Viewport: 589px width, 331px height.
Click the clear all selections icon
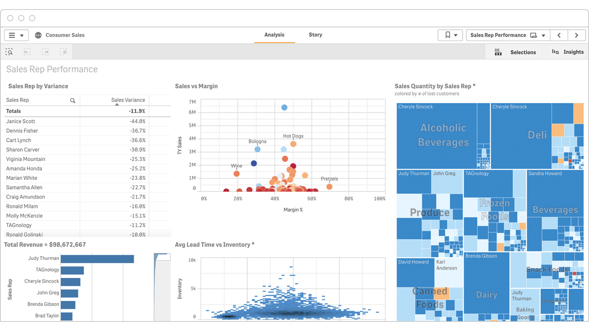tap(63, 52)
